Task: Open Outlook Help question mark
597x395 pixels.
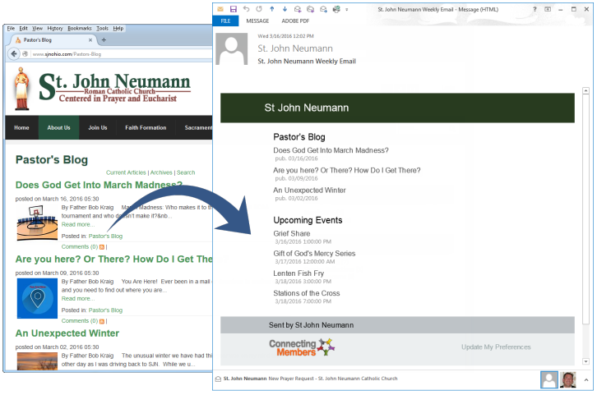Action: 535,9
